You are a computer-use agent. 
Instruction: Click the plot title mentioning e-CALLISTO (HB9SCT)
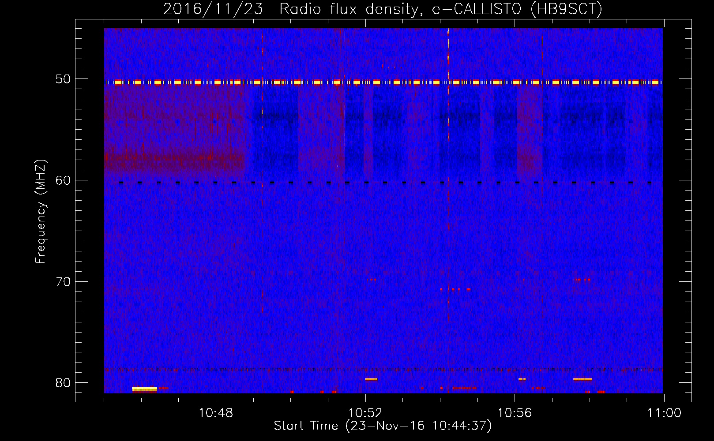pyautogui.click(x=383, y=9)
